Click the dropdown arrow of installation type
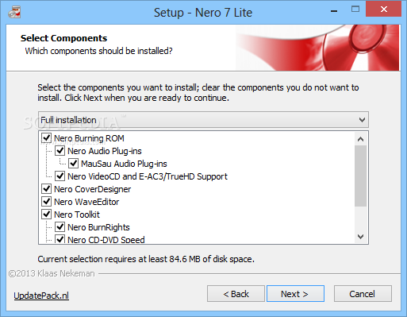The height and width of the screenshot is (317, 407). pos(362,120)
